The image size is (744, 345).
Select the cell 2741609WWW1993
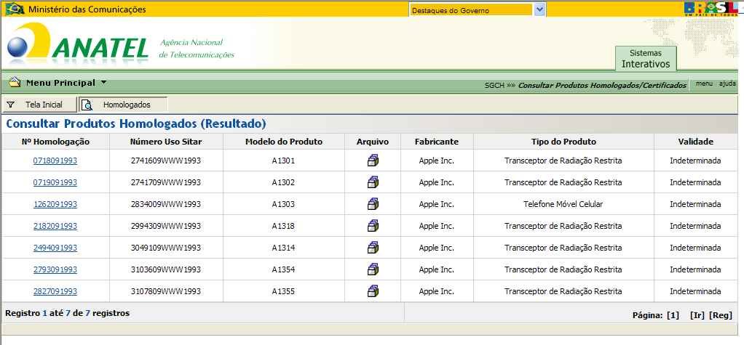click(166, 161)
